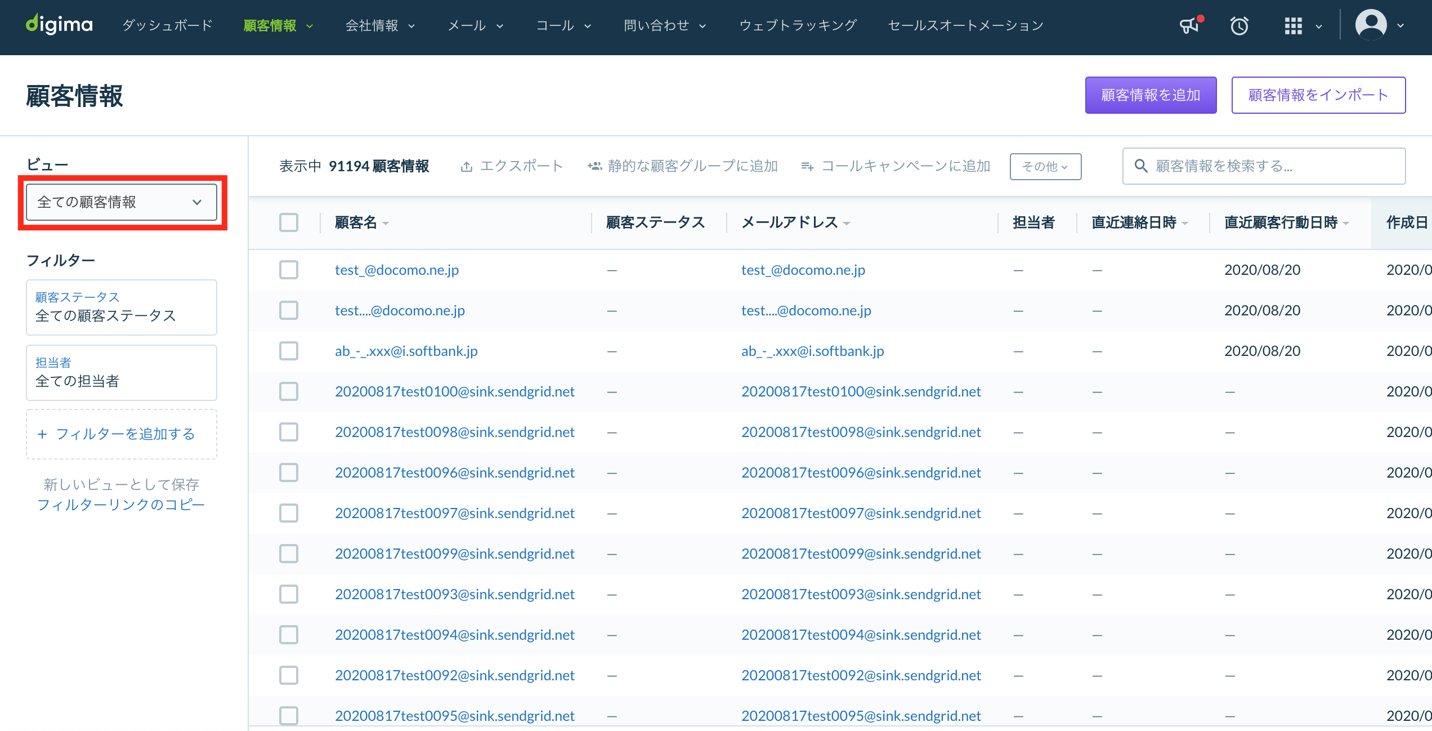
Task: Check the row 20200817test0094@sink.sendgrid.net
Action: (x=289, y=635)
